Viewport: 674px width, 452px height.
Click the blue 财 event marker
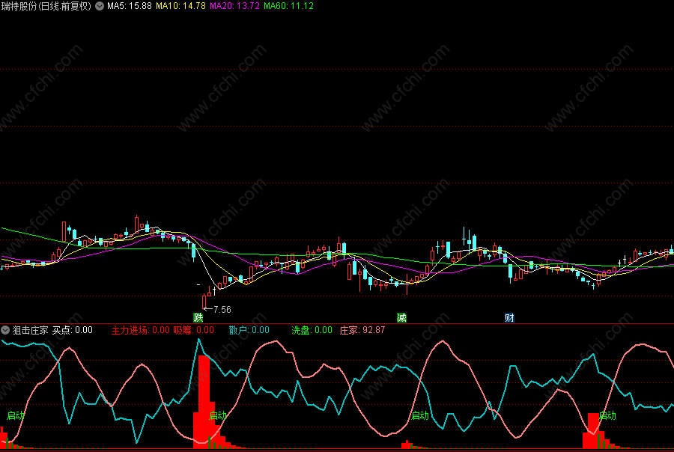click(x=509, y=317)
